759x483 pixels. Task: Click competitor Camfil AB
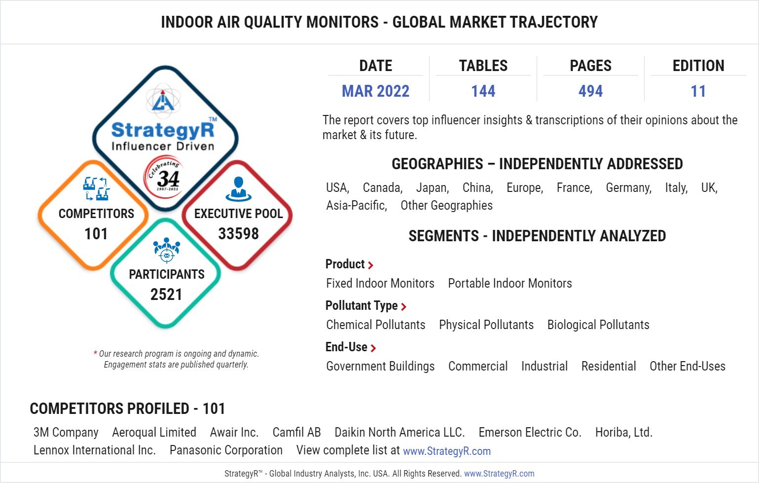click(296, 433)
